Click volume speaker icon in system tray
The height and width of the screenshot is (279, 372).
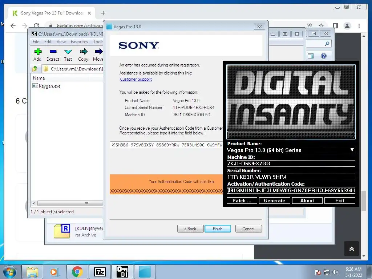pos(335,272)
